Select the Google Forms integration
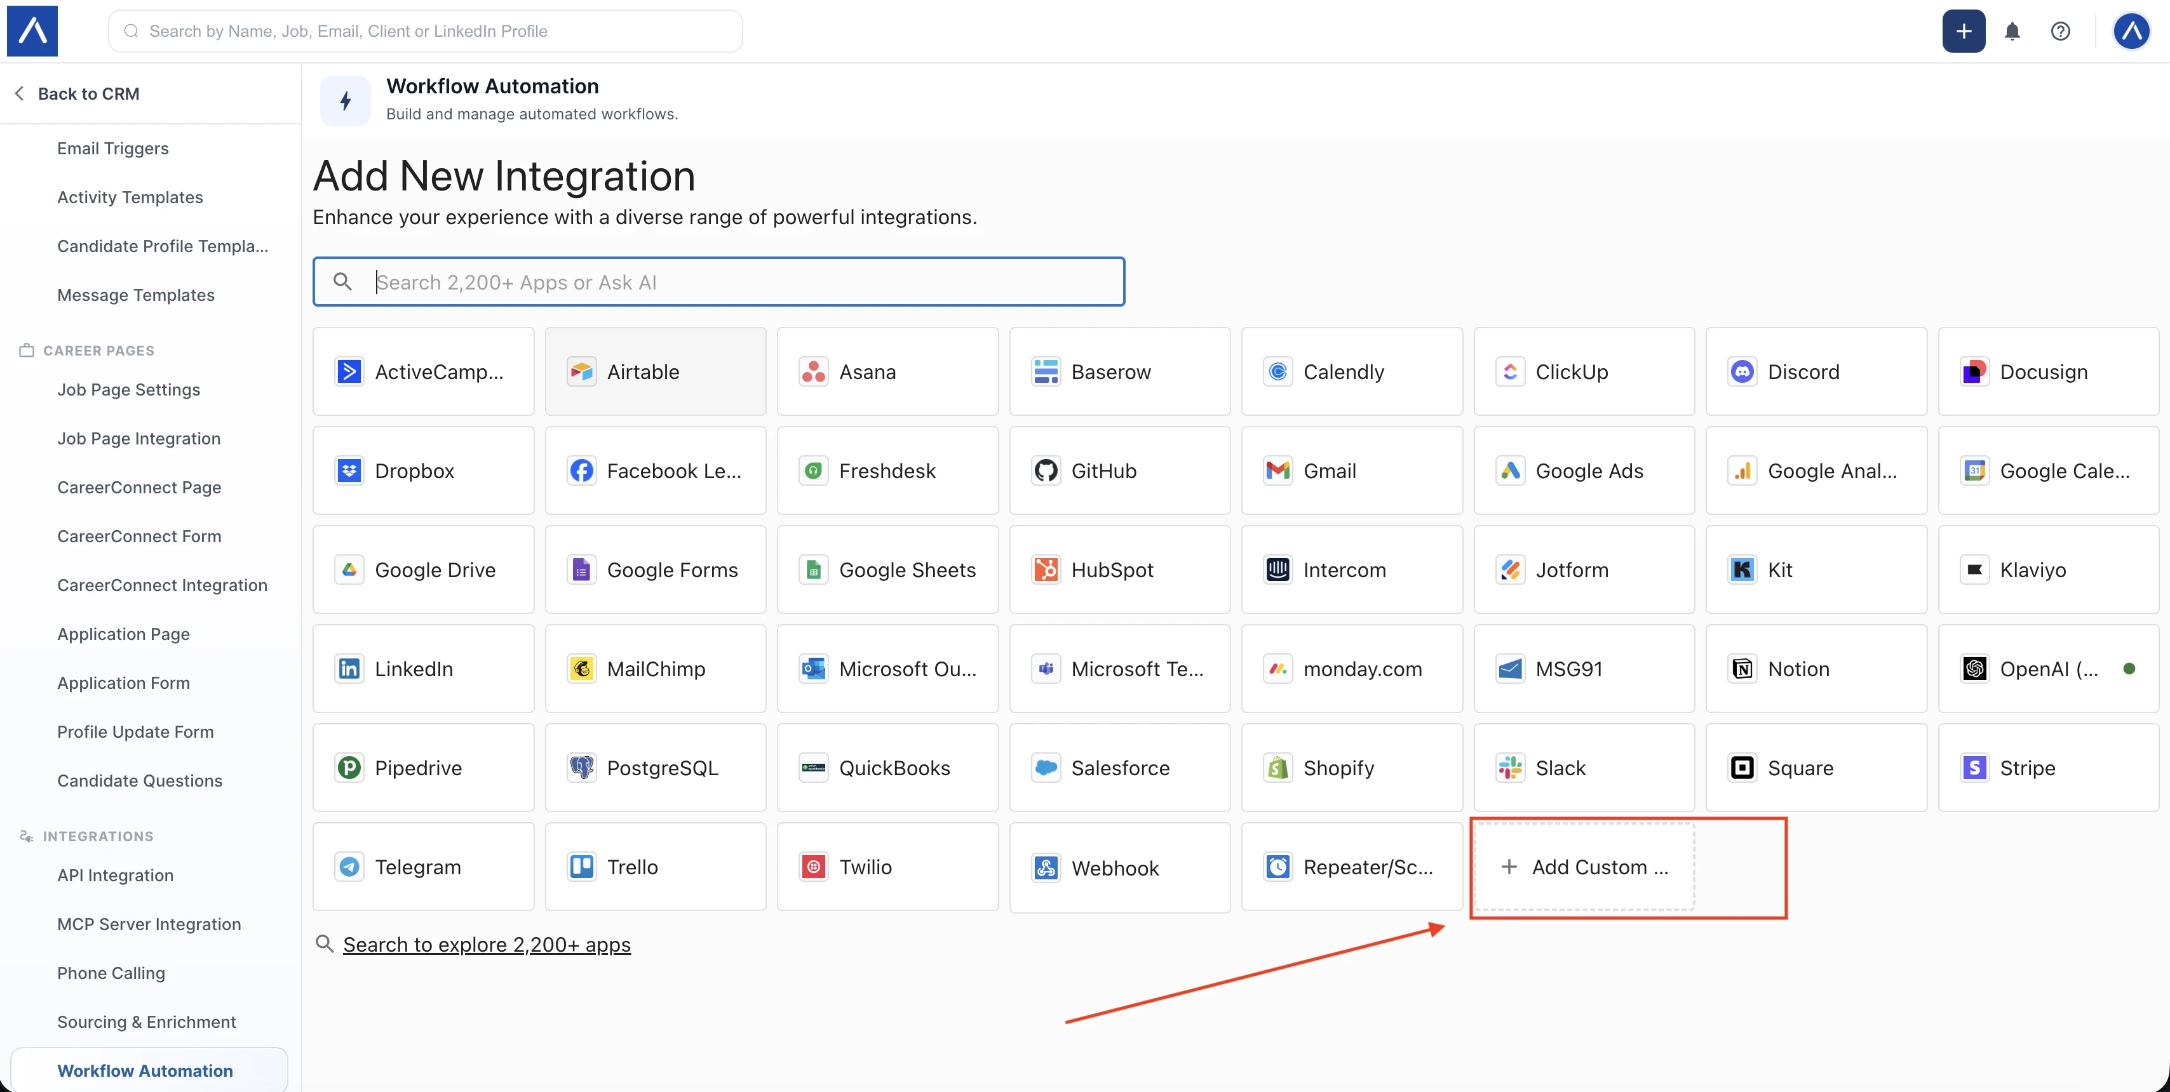The image size is (2170, 1092). (x=656, y=569)
